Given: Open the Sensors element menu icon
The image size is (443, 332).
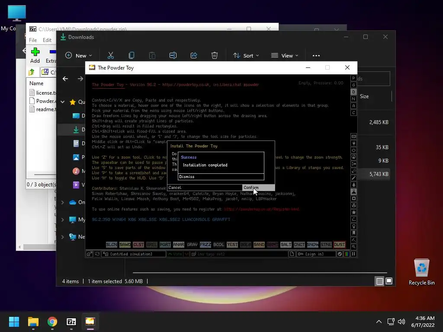Looking at the screenshot, I should tap(353, 157).
